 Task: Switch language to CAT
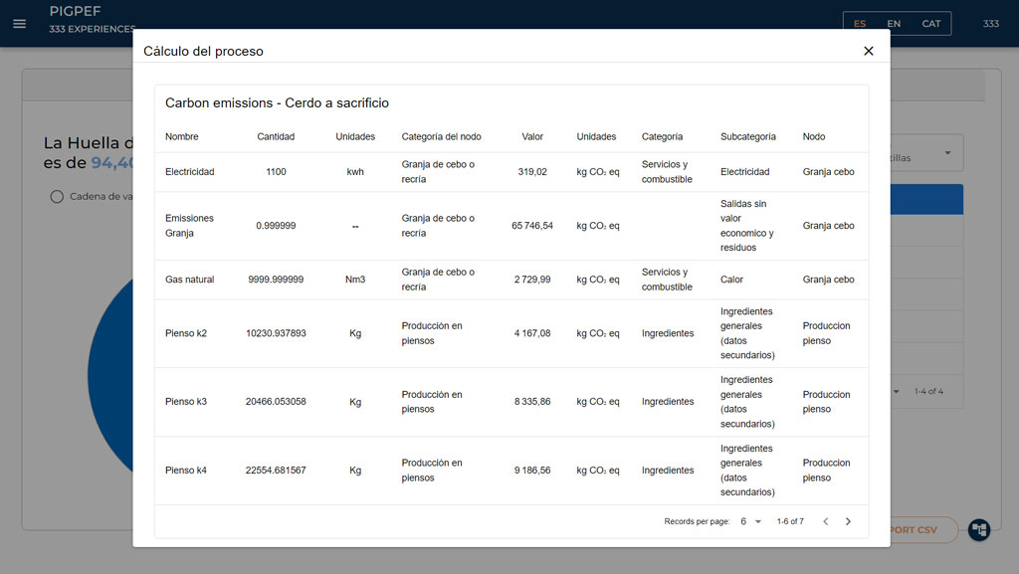pyautogui.click(x=930, y=24)
